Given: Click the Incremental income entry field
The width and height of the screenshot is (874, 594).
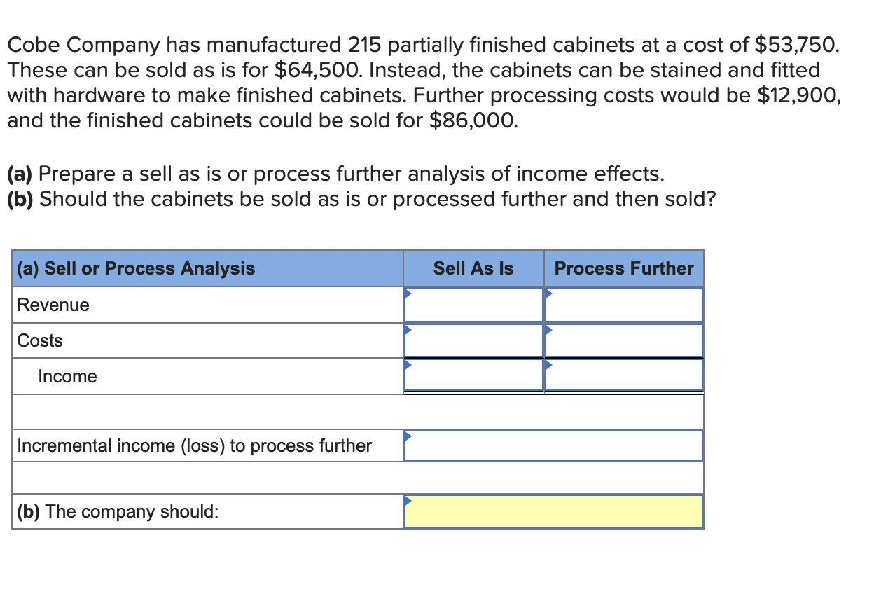Looking at the screenshot, I should click(553, 445).
